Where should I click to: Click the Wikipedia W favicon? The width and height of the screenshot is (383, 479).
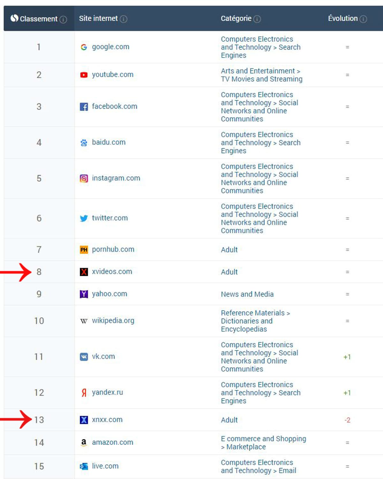84,321
